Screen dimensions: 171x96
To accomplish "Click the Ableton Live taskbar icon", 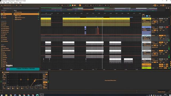I will point(42,95).
